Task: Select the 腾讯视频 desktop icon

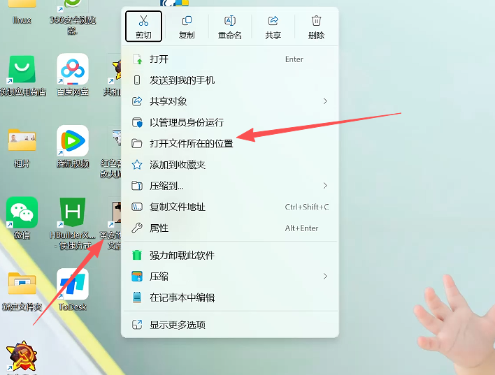Action: coord(73,147)
